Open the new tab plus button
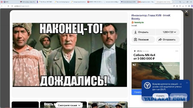 pyautogui.click(x=174, y=2)
